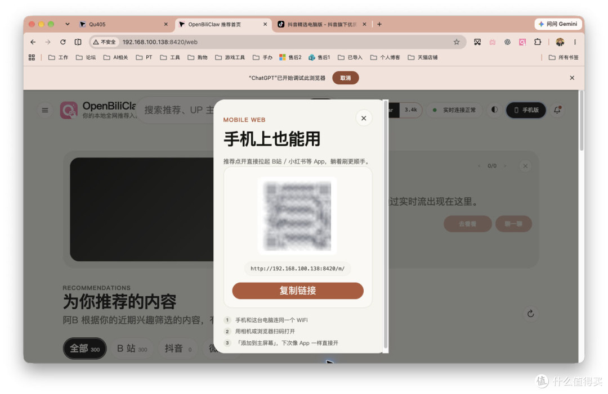Refresh recommendations with circular arrow icon

531,314
